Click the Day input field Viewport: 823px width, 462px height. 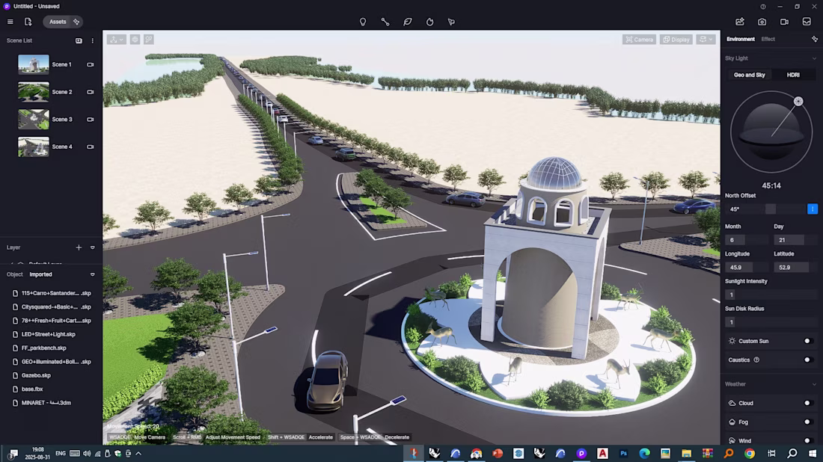tap(795, 240)
